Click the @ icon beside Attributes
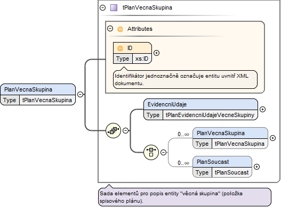The image size is (281, 208). point(120,29)
